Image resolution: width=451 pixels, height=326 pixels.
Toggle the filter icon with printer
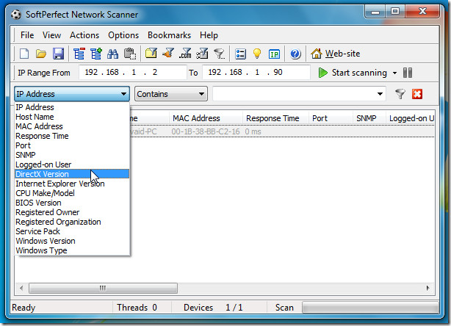coord(202,54)
